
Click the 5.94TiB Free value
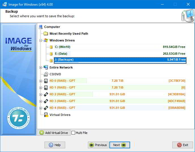(176, 60)
